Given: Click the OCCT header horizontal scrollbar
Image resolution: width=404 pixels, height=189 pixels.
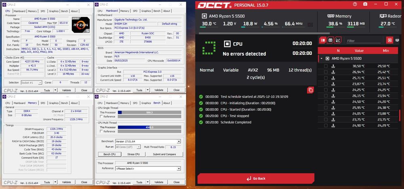Looking at the screenshot, I should [264, 33].
